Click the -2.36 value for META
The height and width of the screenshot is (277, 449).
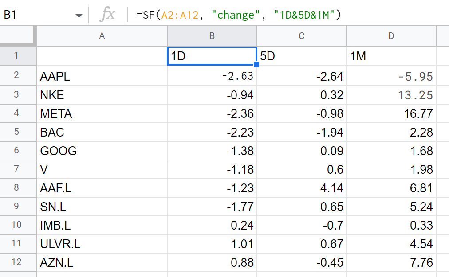(212, 113)
